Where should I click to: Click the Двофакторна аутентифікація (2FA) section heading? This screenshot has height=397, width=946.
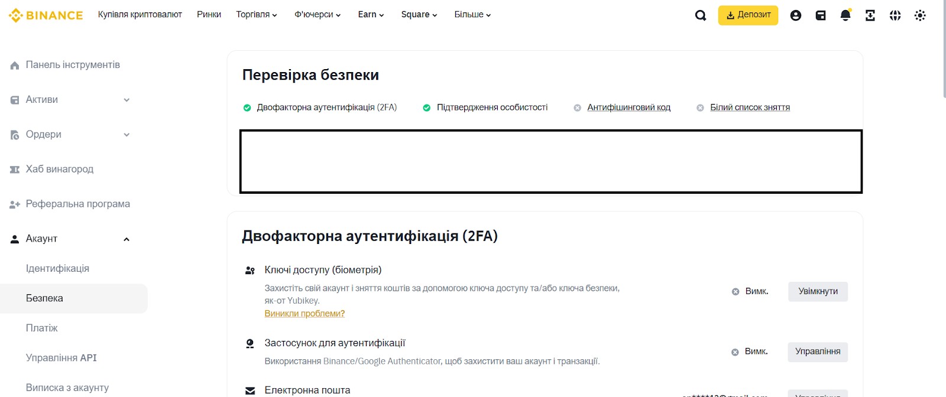point(370,236)
